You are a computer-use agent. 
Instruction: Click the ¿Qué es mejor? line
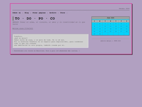(21, 38)
